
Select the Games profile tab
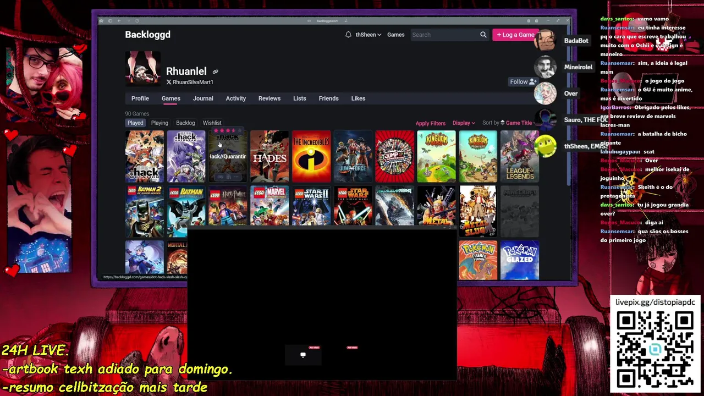pyautogui.click(x=171, y=98)
